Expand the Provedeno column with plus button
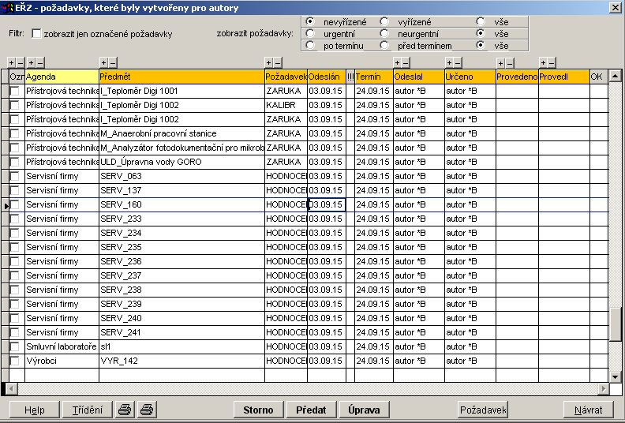 click(x=500, y=63)
